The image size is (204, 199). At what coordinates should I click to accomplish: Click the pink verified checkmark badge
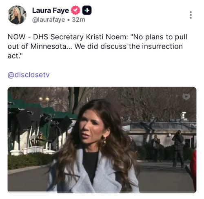[x=76, y=10]
